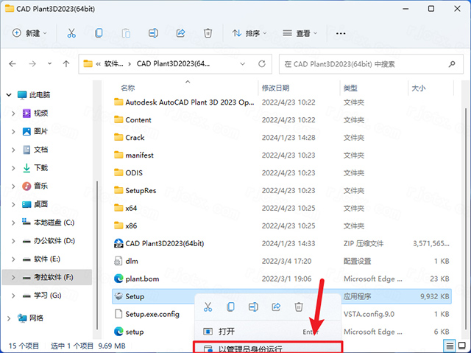Open the recent locations chevron
The image size is (471, 353).
(49, 63)
